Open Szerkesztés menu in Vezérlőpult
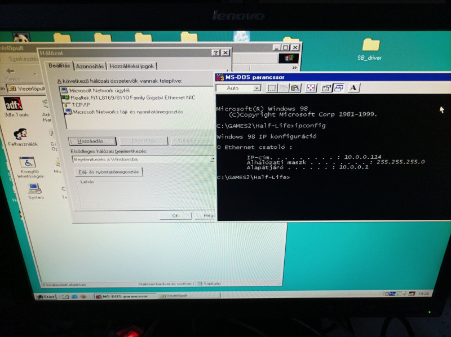The height and width of the screenshot is (337, 451). pyautogui.click(x=23, y=59)
